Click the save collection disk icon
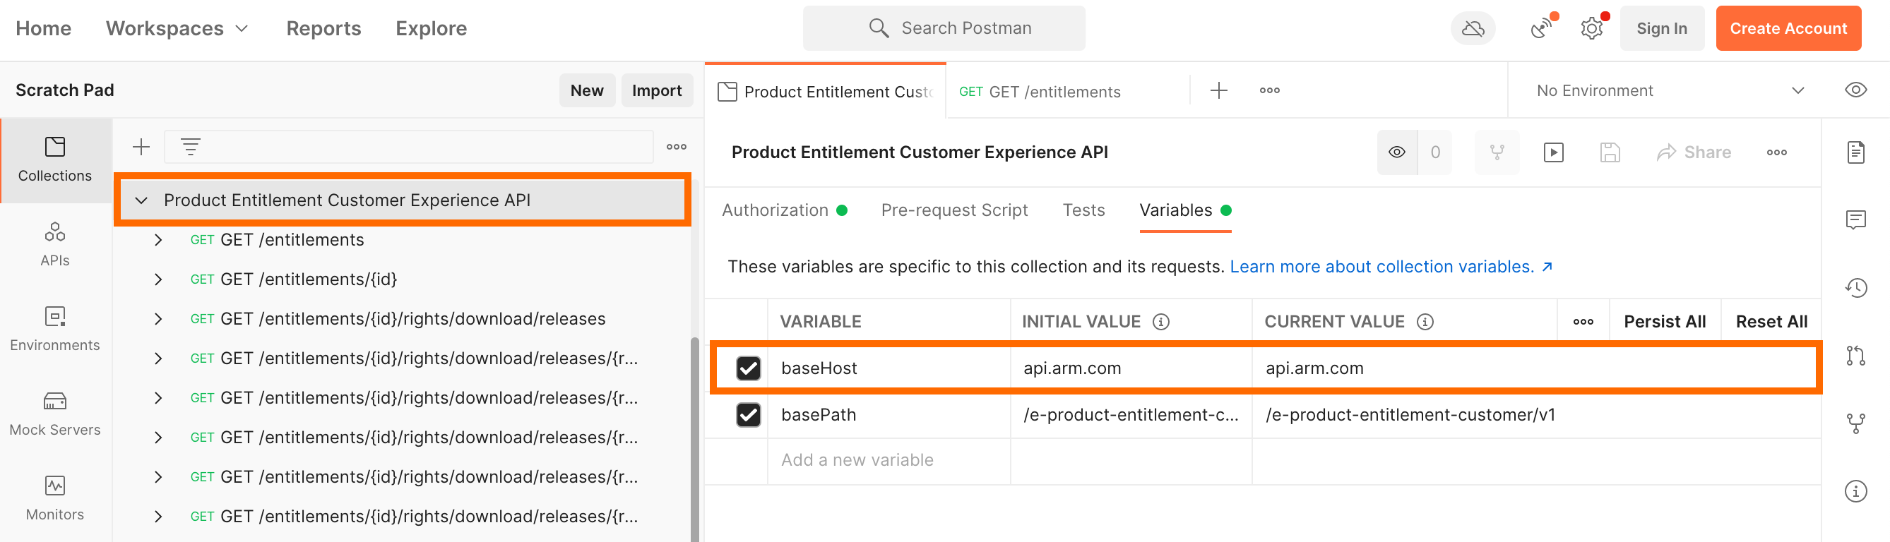Screen dimensions: 1890x542 1610,152
